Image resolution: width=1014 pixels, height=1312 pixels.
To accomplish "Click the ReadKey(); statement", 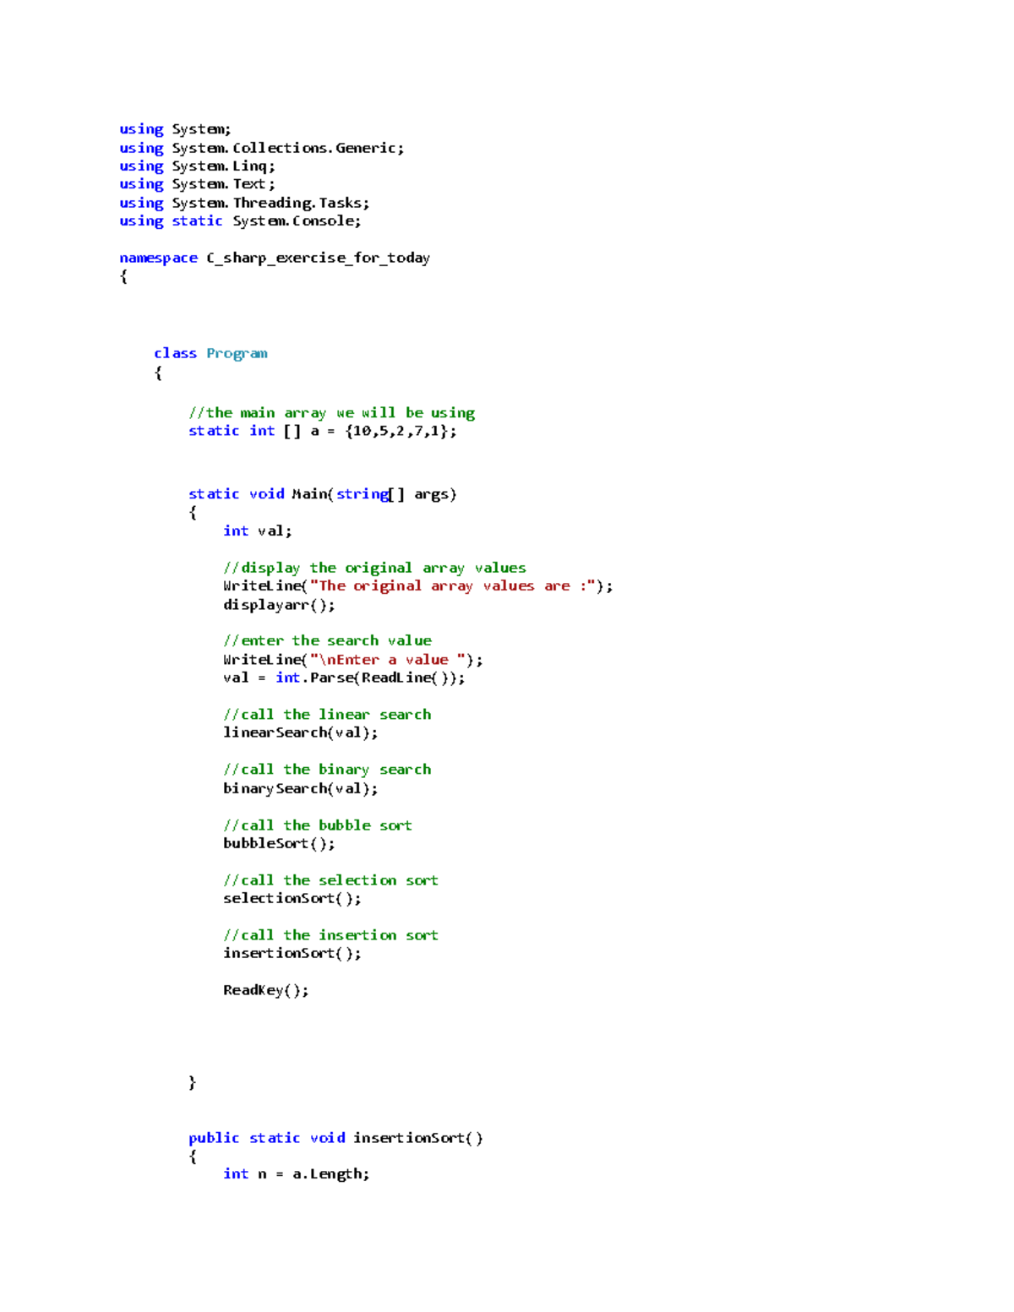I will click(x=265, y=989).
